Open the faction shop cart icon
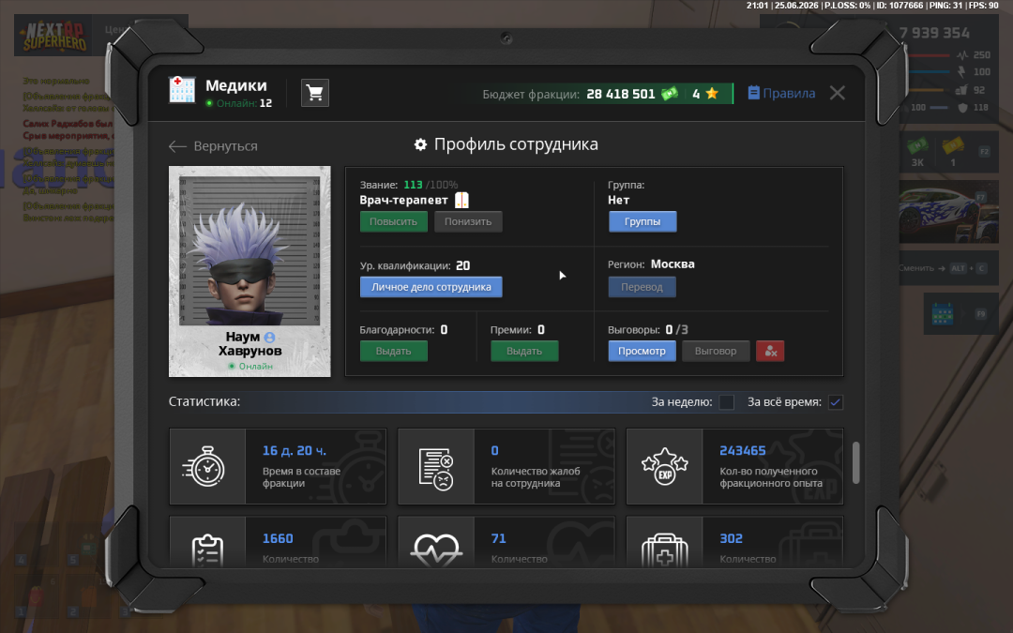The width and height of the screenshot is (1013, 633). [x=315, y=93]
